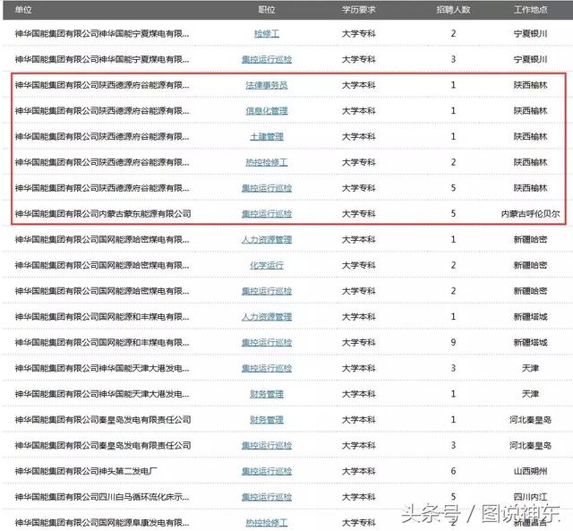Click the 招聘人数 column header
This screenshot has height=531, width=573.
tap(454, 10)
